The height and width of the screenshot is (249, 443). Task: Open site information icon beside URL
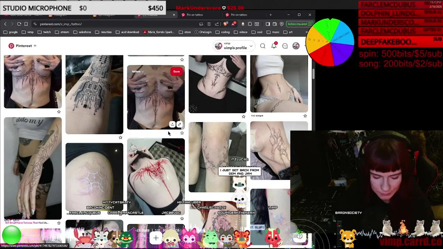point(35,24)
